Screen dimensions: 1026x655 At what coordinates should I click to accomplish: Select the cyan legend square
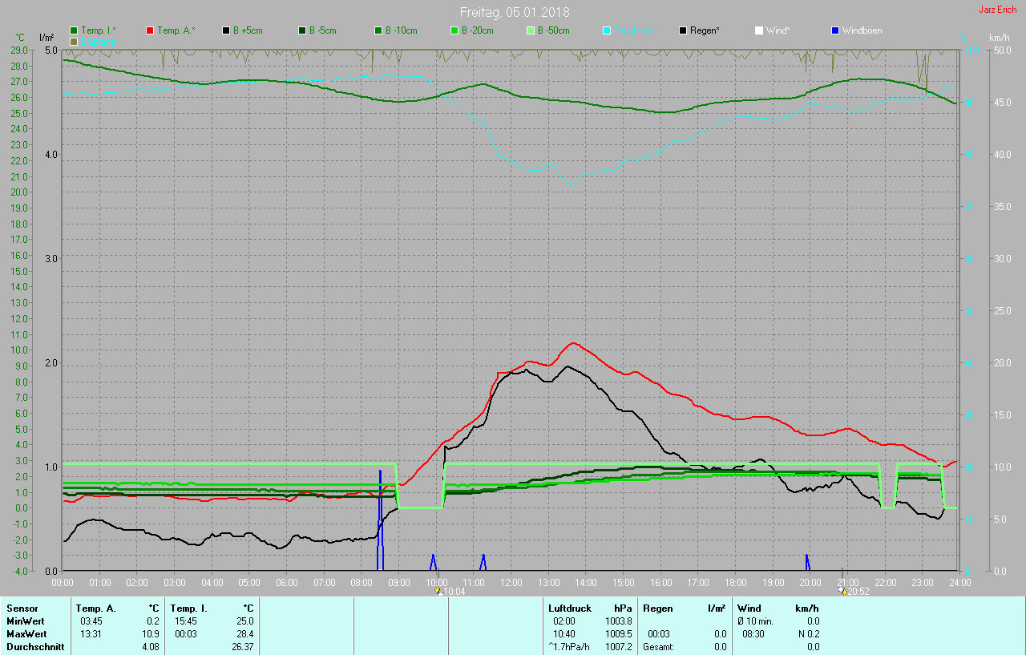[x=607, y=30]
